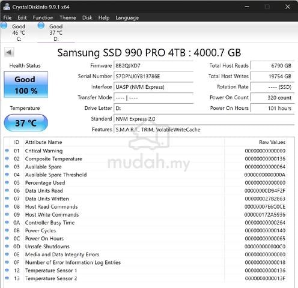
Task: Click the 37 °C temperature button
Action: tap(26, 123)
